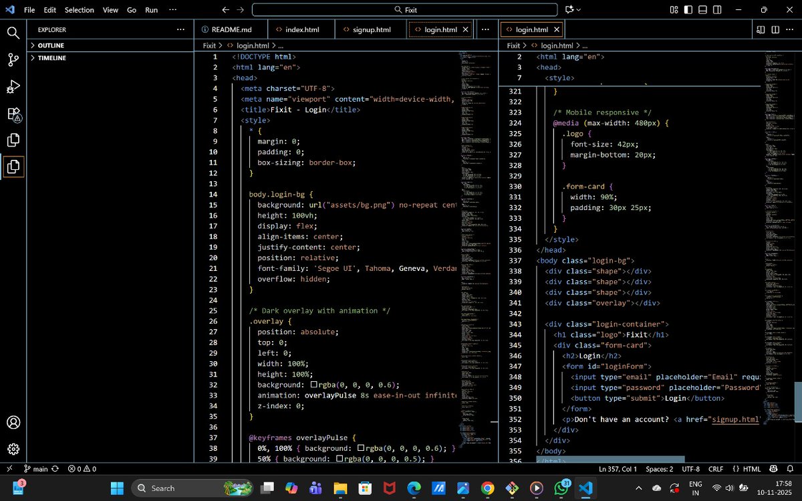Switch to the README.md tab

[231, 29]
